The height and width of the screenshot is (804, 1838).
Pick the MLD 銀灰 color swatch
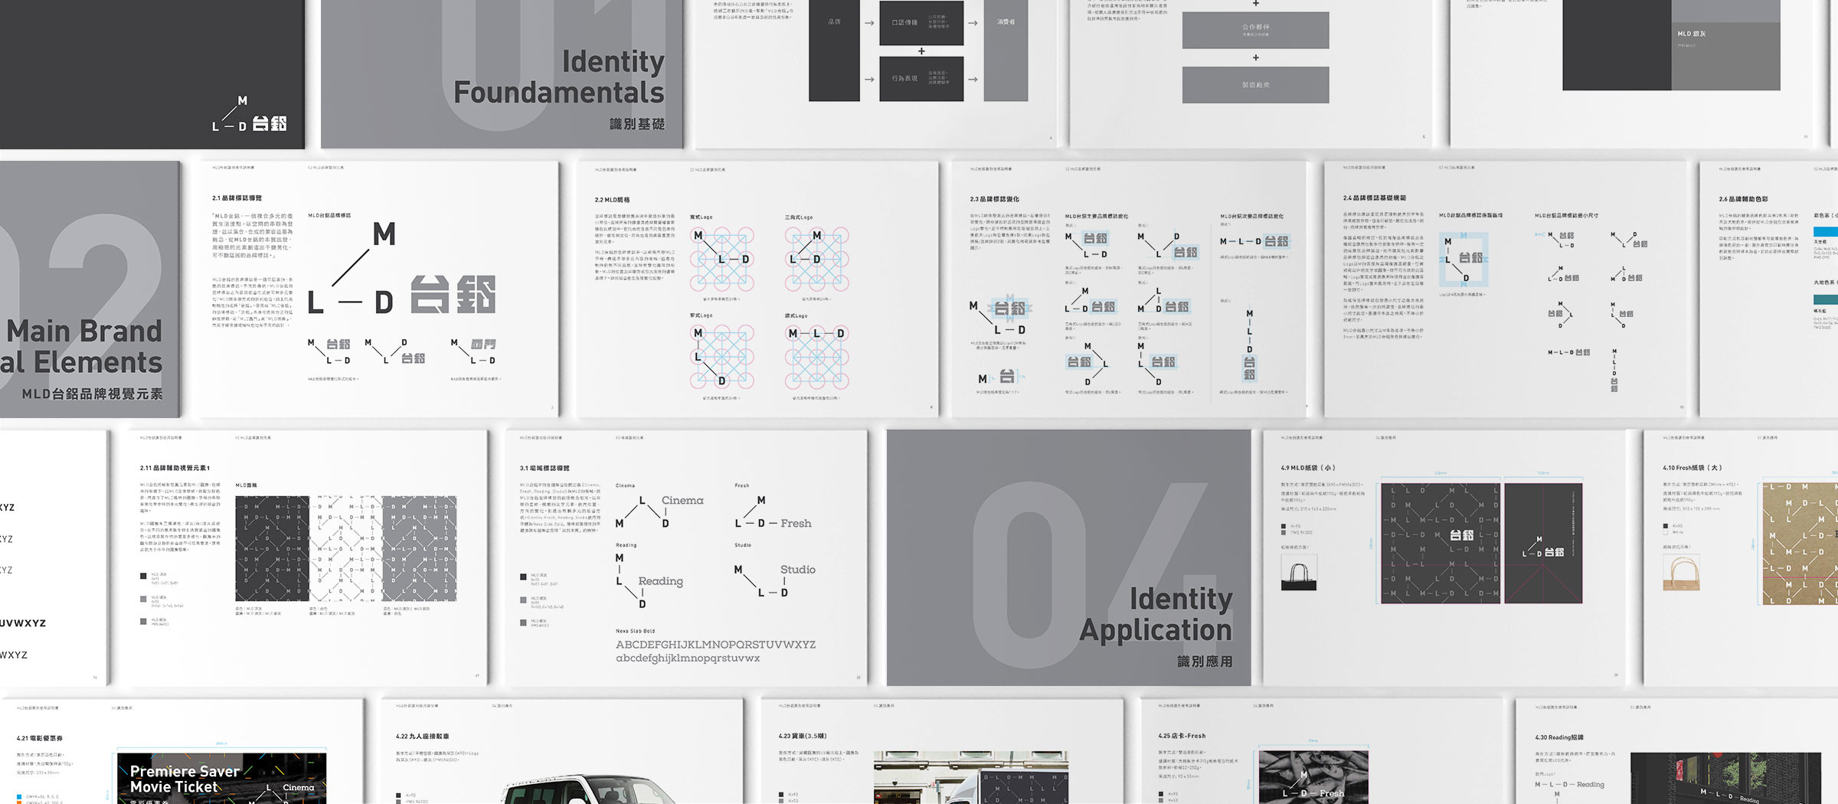[x=1725, y=56]
